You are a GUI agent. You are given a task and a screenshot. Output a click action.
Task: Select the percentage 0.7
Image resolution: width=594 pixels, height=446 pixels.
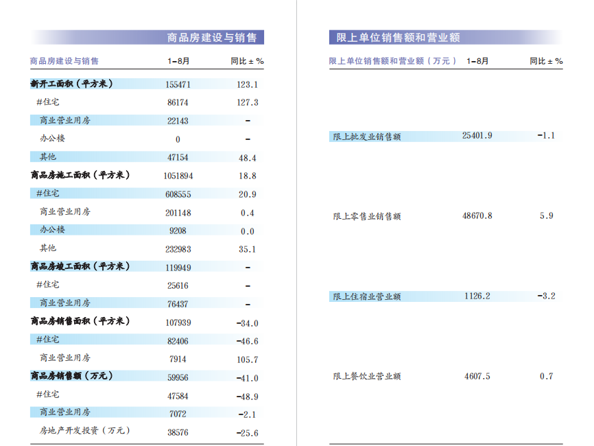(546, 376)
